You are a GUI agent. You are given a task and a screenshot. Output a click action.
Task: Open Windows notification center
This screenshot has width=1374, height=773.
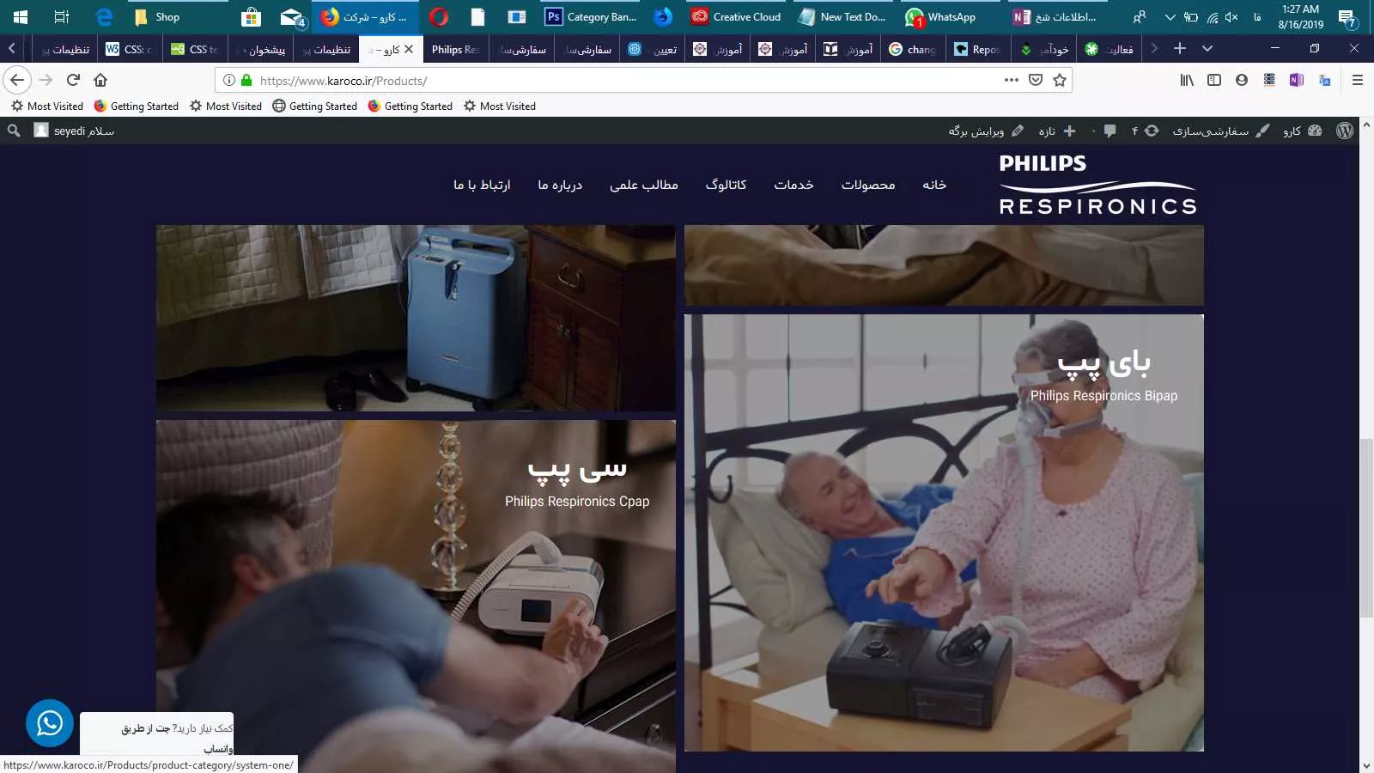pos(1347,17)
